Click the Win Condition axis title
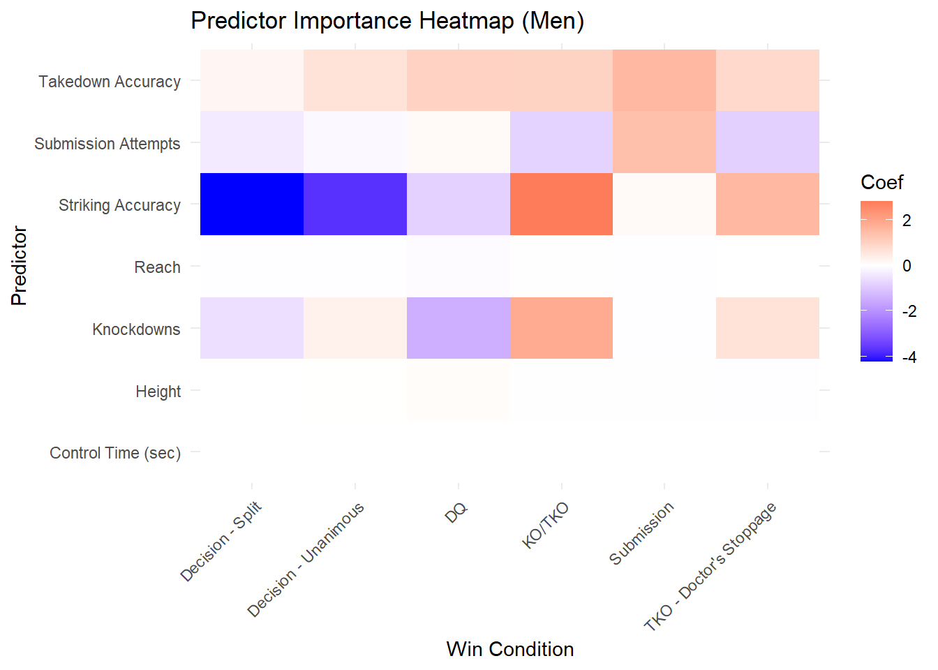The image size is (938, 670). [x=509, y=649]
